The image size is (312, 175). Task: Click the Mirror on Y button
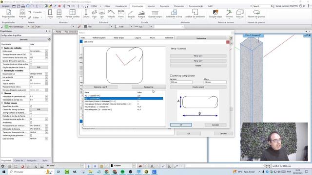pos(198,61)
